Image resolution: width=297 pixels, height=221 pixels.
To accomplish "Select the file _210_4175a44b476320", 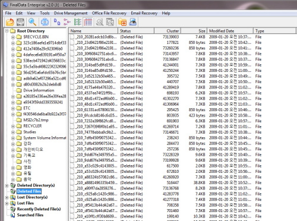I will [97, 87].
